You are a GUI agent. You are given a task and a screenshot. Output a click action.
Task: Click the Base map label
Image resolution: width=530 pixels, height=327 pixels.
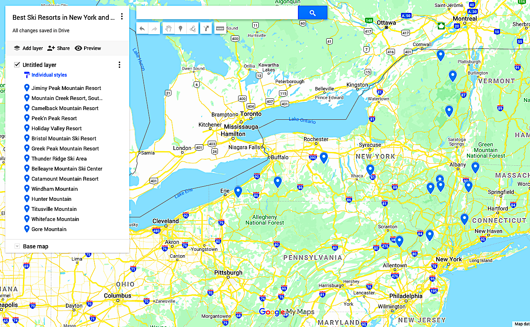(x=36, y=246)
